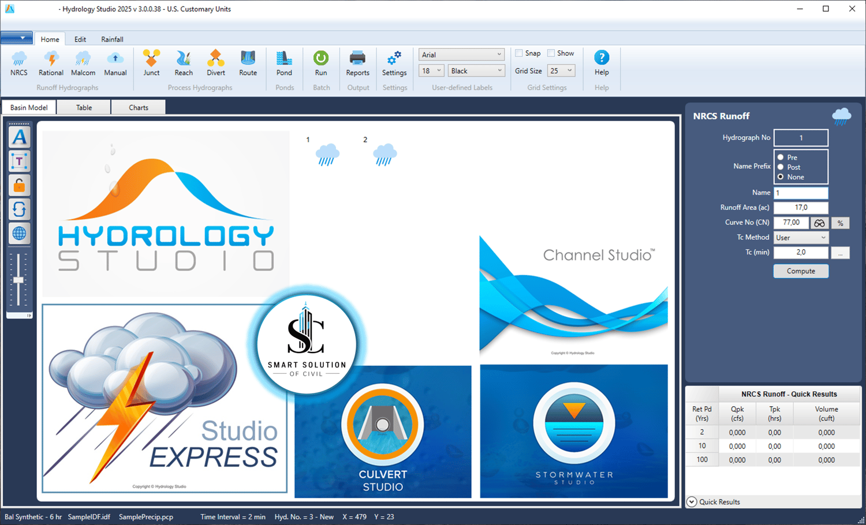This screenshot has height=525, width=866.
Task: Open the Grid Size dropdown
Action: tap(561, 71)
